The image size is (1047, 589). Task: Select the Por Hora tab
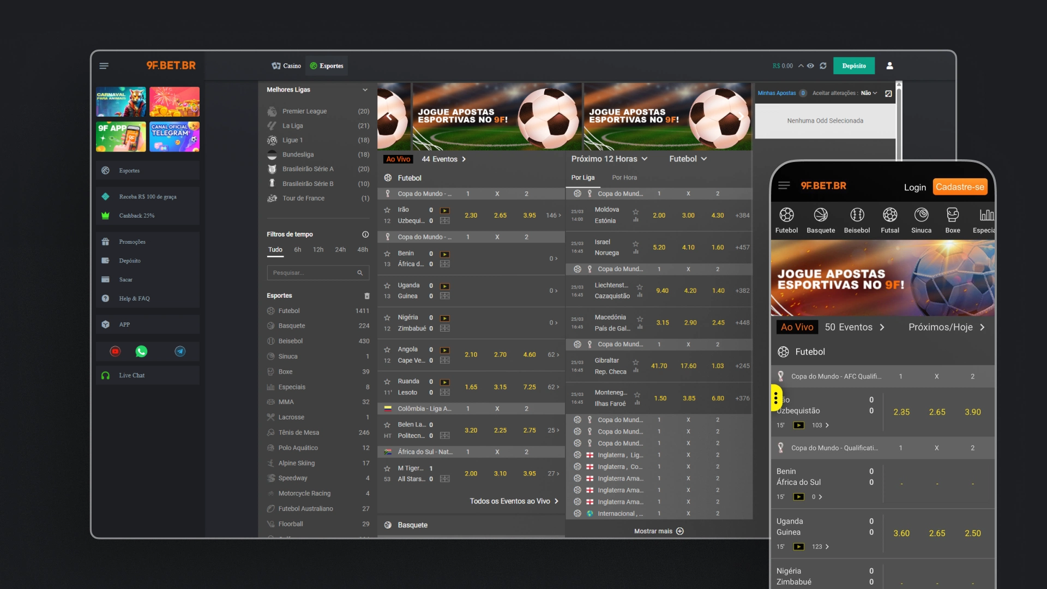pyautogui.click(x=624, y=178)
